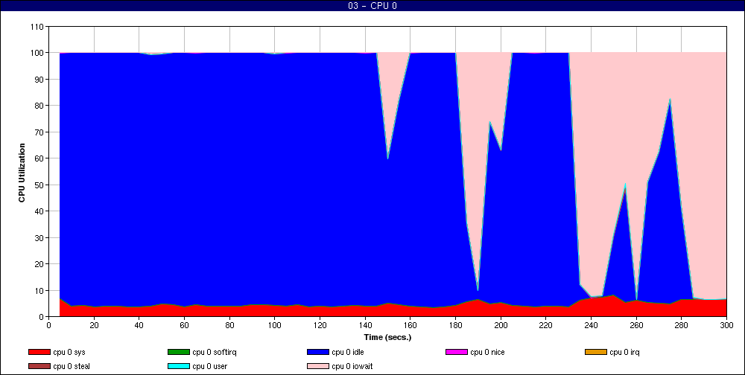The width and height of the screenshot is (745, 375).
Task: Select the 'cpu 0 user' legend label
Action: click(209, 367)
